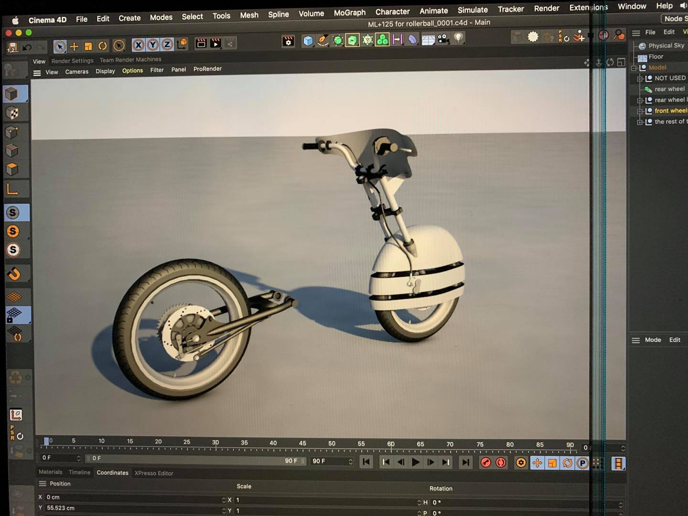Viewport: 688px width, 516px height.
Task: Expand the rest-of group in hierarchy
Action: [x=639, y=122]
